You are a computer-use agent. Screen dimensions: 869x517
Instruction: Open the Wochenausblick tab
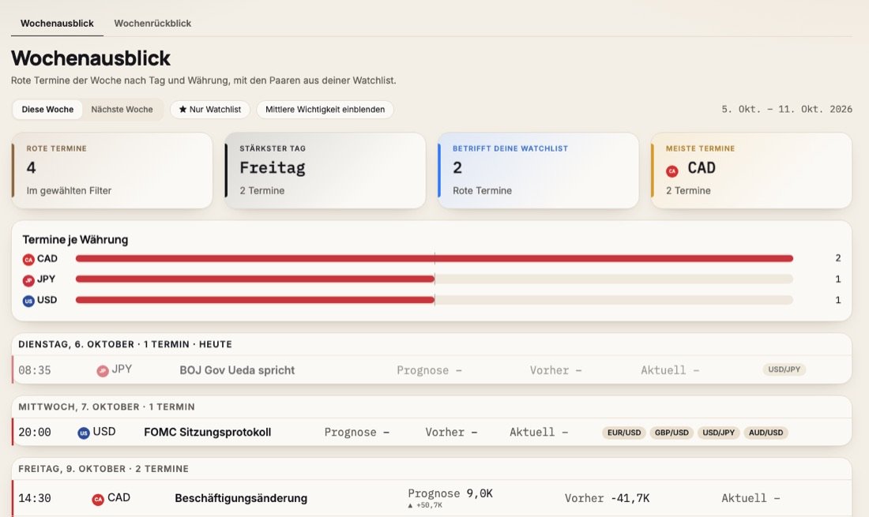point(57,23)
